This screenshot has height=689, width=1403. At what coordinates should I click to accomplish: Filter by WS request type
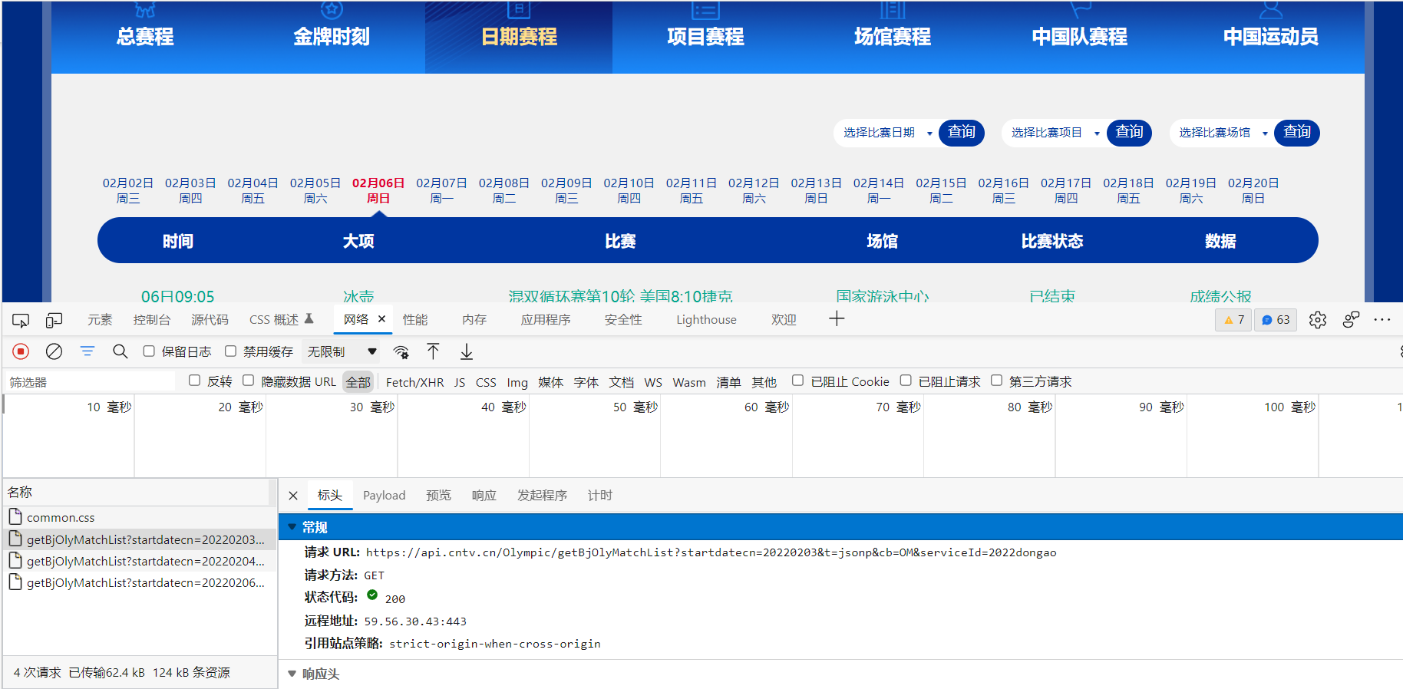pyautogui.click(x=653, y=382)
